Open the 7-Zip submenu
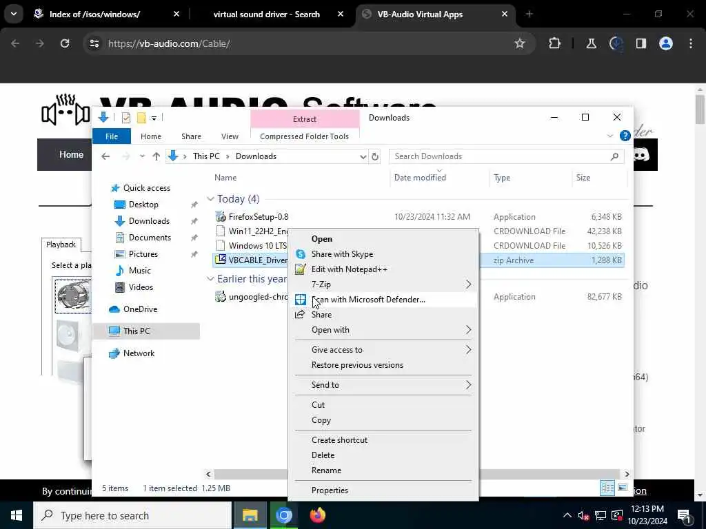This screenshot has height=529, width=706. [385, 284]
